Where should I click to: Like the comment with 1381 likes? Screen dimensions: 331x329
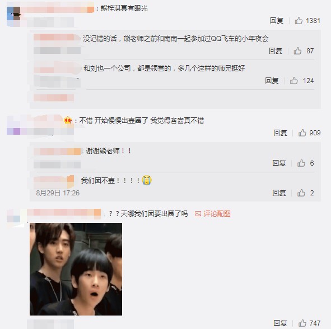tap(299, 21)
